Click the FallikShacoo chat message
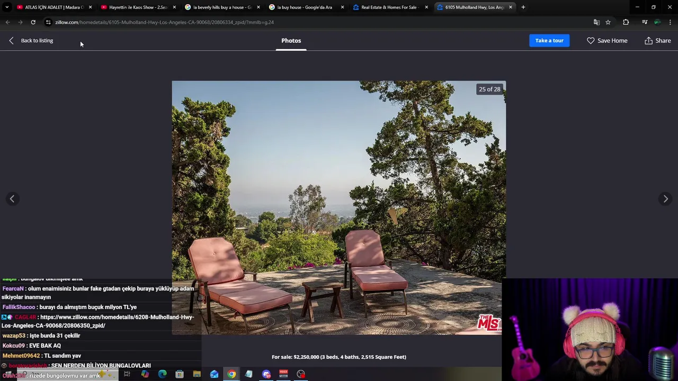This screenshot has height=381, width=678. (69, 307)
